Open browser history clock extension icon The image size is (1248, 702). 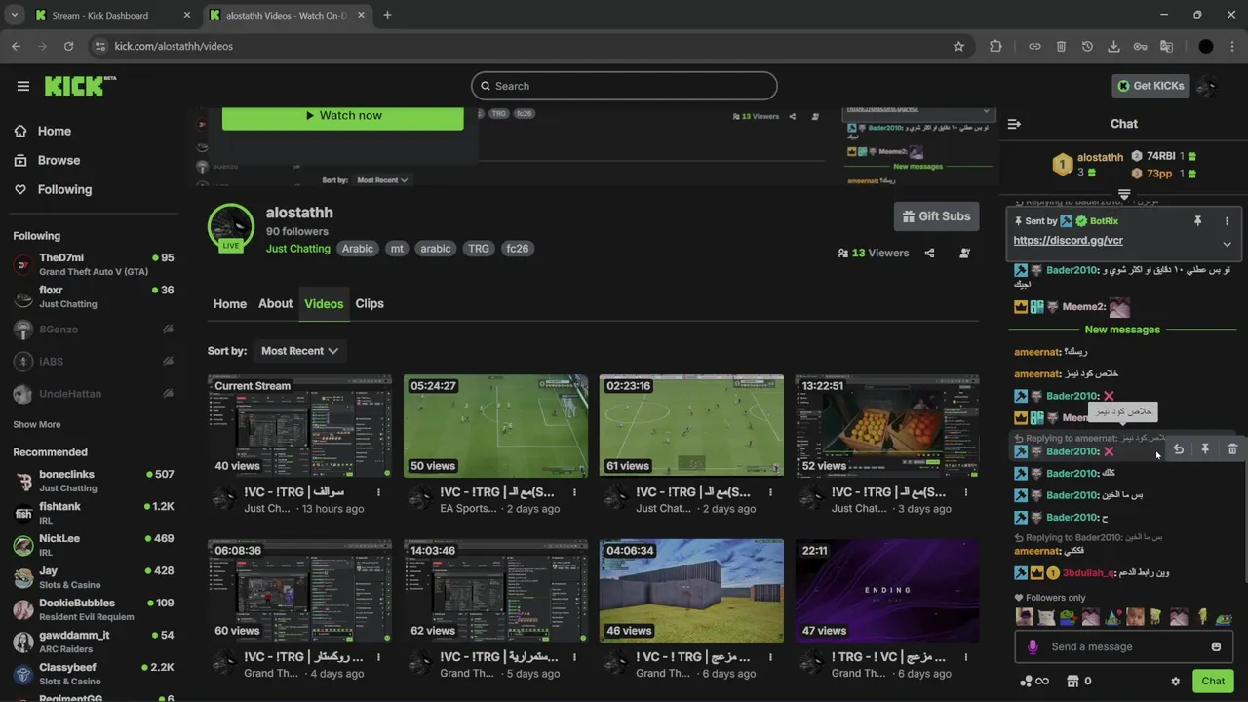(1087, 46)
